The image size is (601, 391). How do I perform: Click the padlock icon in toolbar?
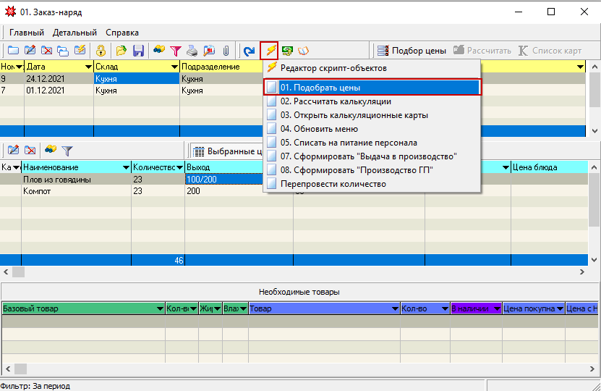[x=101, y=51]
